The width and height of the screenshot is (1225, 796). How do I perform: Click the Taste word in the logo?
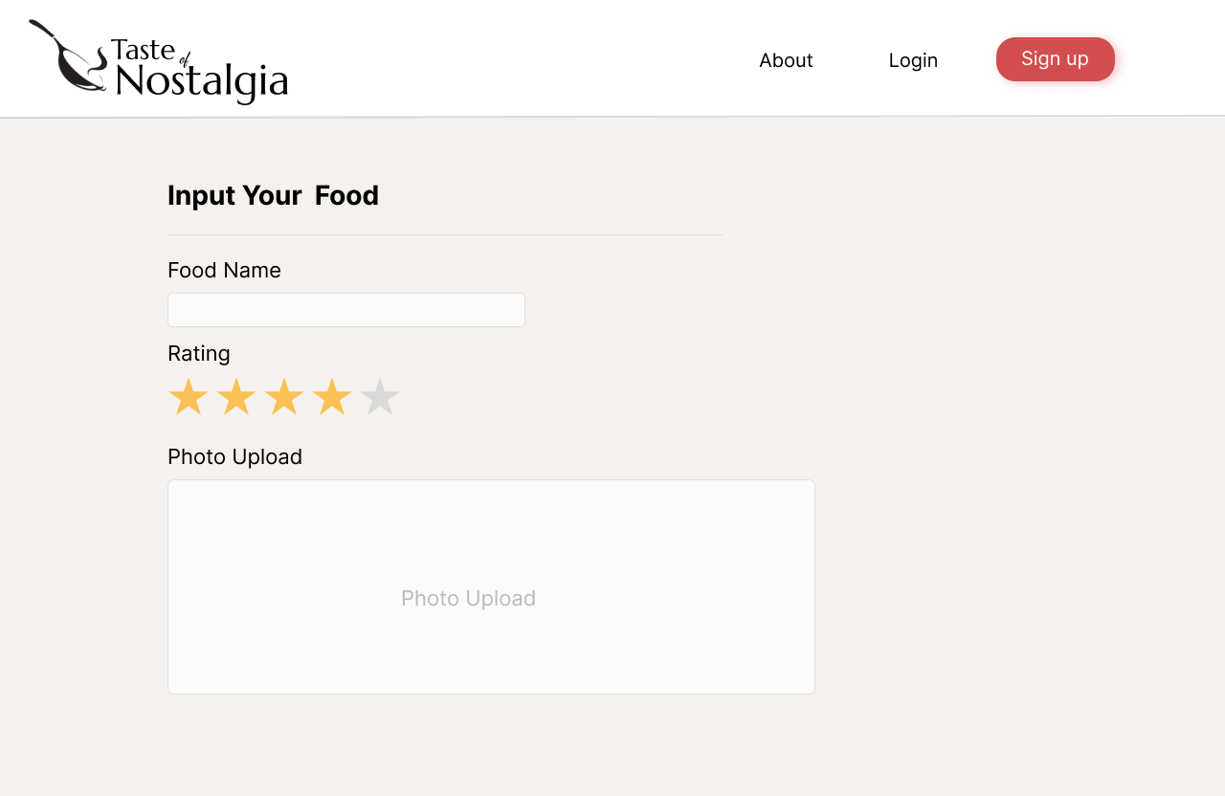pos(143,50)
